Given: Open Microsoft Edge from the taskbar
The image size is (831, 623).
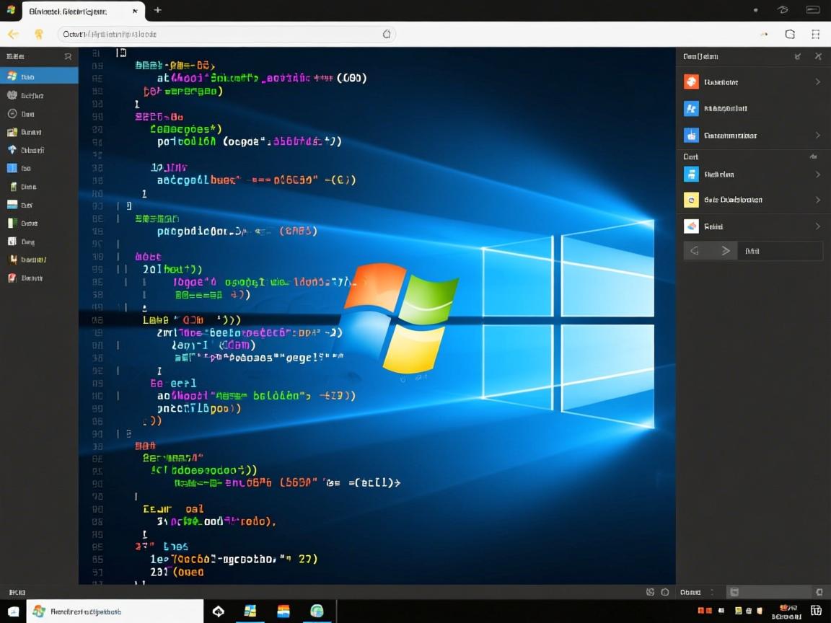Looking at the screenshot, I should coord(317,611).
